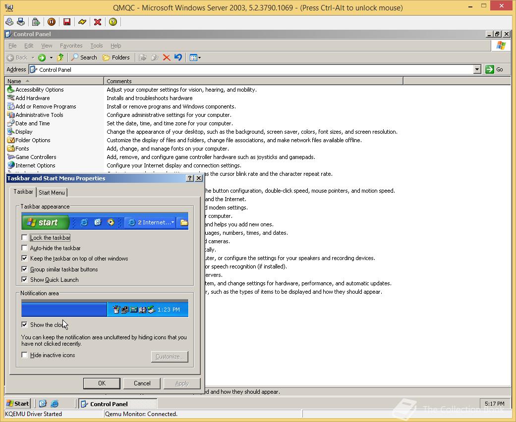
Task: Uncheck Group similar taskbar buttons
Action: click(24, 269)
